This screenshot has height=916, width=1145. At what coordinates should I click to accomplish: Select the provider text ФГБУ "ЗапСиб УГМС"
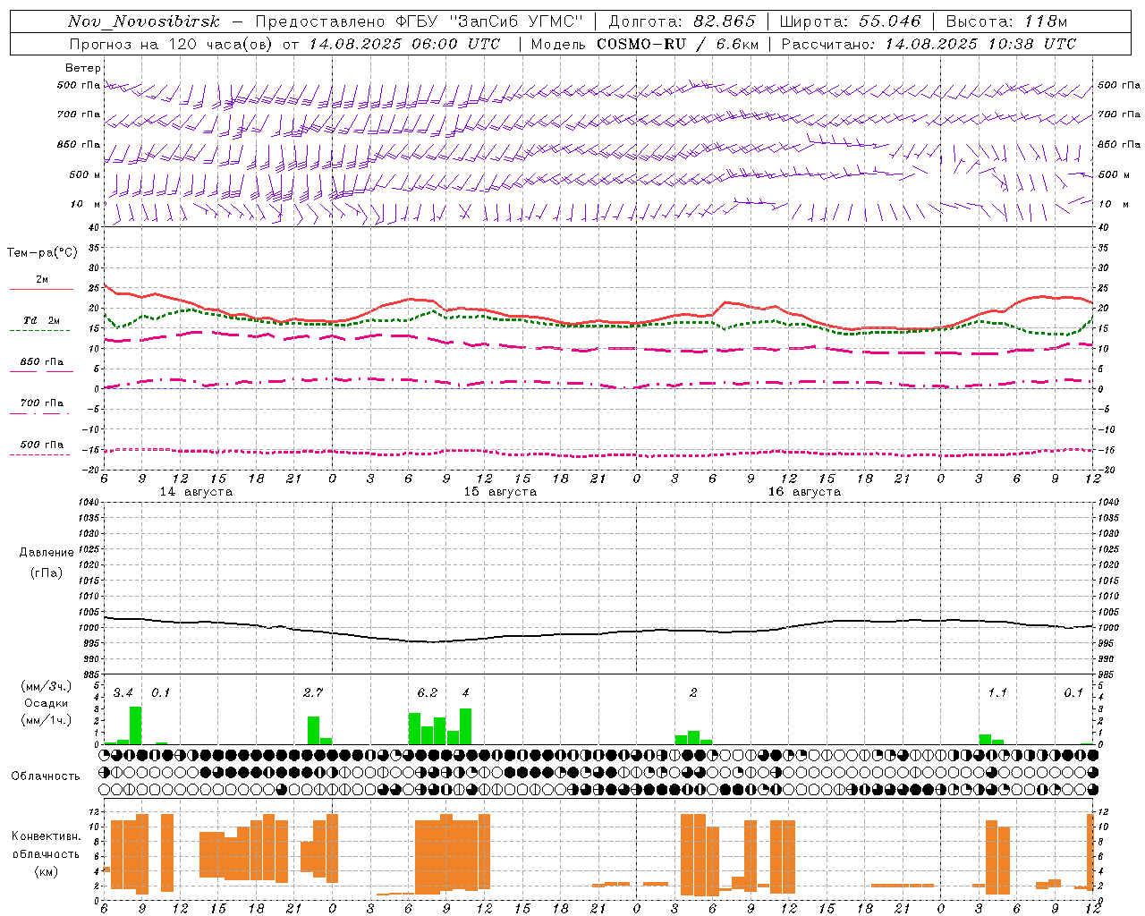pyautogui.click(x=489, y=21)
